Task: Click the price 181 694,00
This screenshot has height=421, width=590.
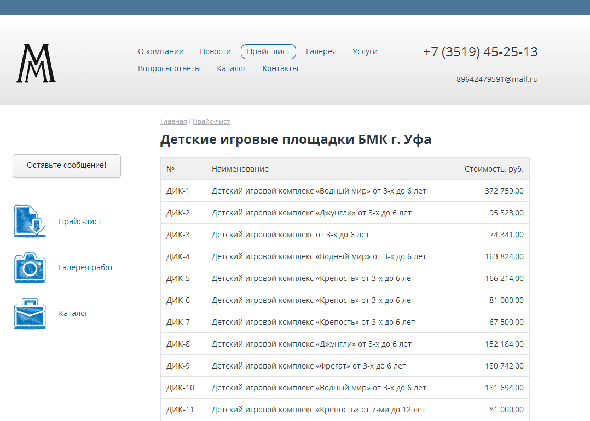Action: click(504, 387)
